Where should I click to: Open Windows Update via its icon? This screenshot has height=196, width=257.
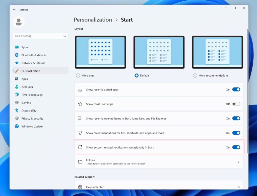pyautogui.click(x=17, y=126)
